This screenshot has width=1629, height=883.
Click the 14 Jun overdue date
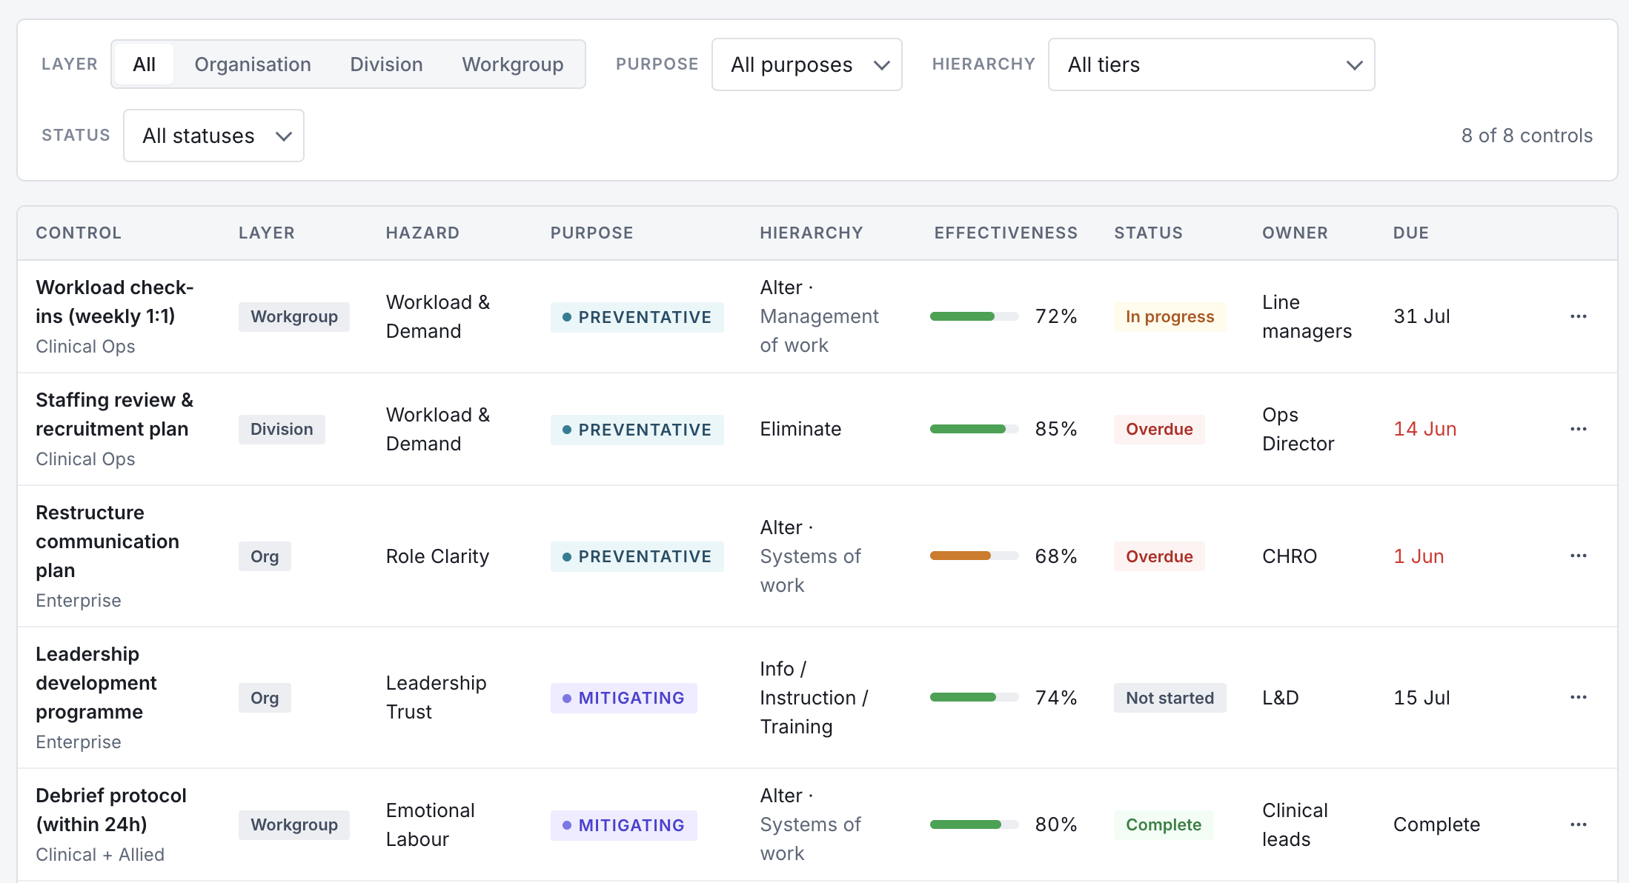(x=1425, y=429)
